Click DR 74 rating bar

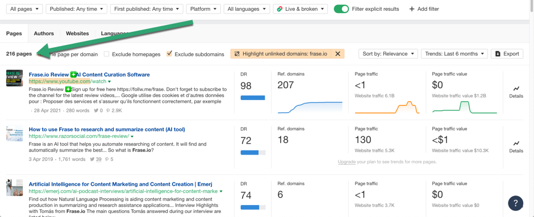pos(253,207)
